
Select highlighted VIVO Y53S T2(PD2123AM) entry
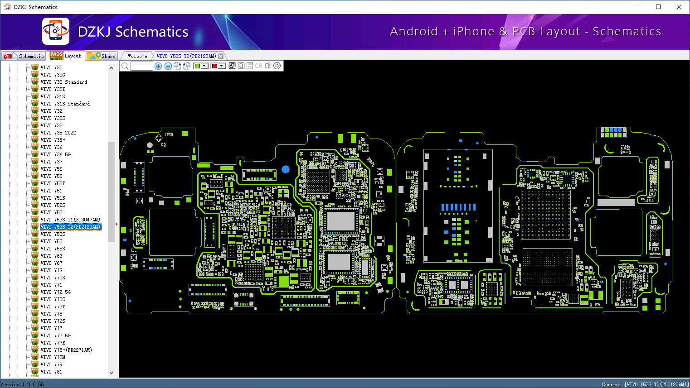(x=70, y=227)
